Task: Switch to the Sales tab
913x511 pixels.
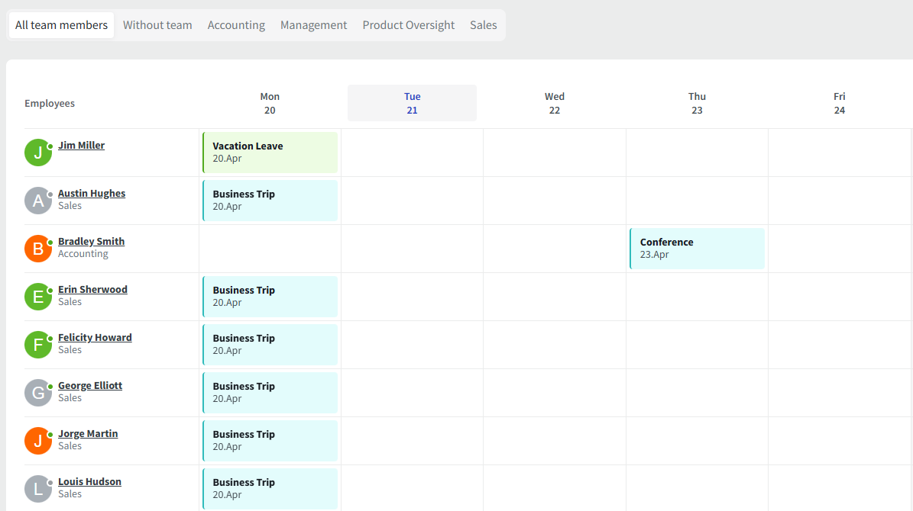Action: pyautogui.click(x=483, y=25)
